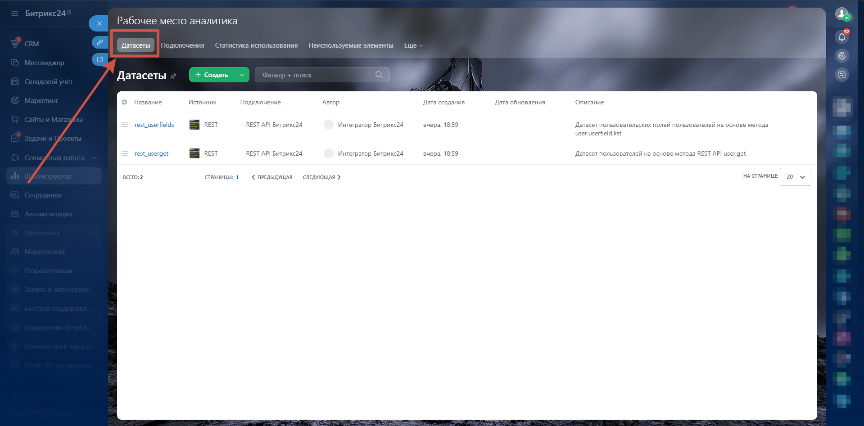Open row actions menu for rest_userfields
Image resolution: width=864 pixels, height=426 pixels.
125,125
